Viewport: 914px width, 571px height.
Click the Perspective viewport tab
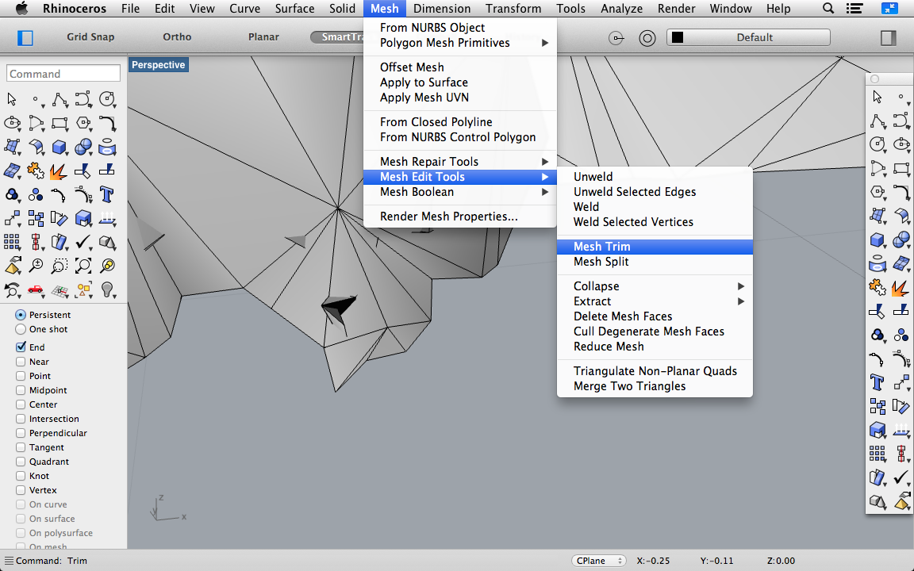pyautogui.click(x=158, y=64)
